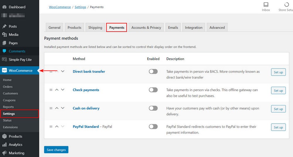Switch to the General tab
Image resolution: width=293 pixels, height=157 pixels.
tap(54, 28)
